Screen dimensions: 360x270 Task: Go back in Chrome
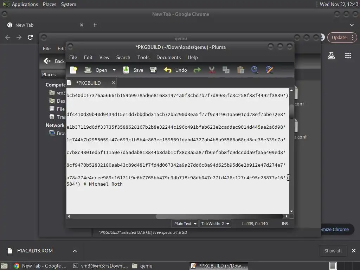8,37
